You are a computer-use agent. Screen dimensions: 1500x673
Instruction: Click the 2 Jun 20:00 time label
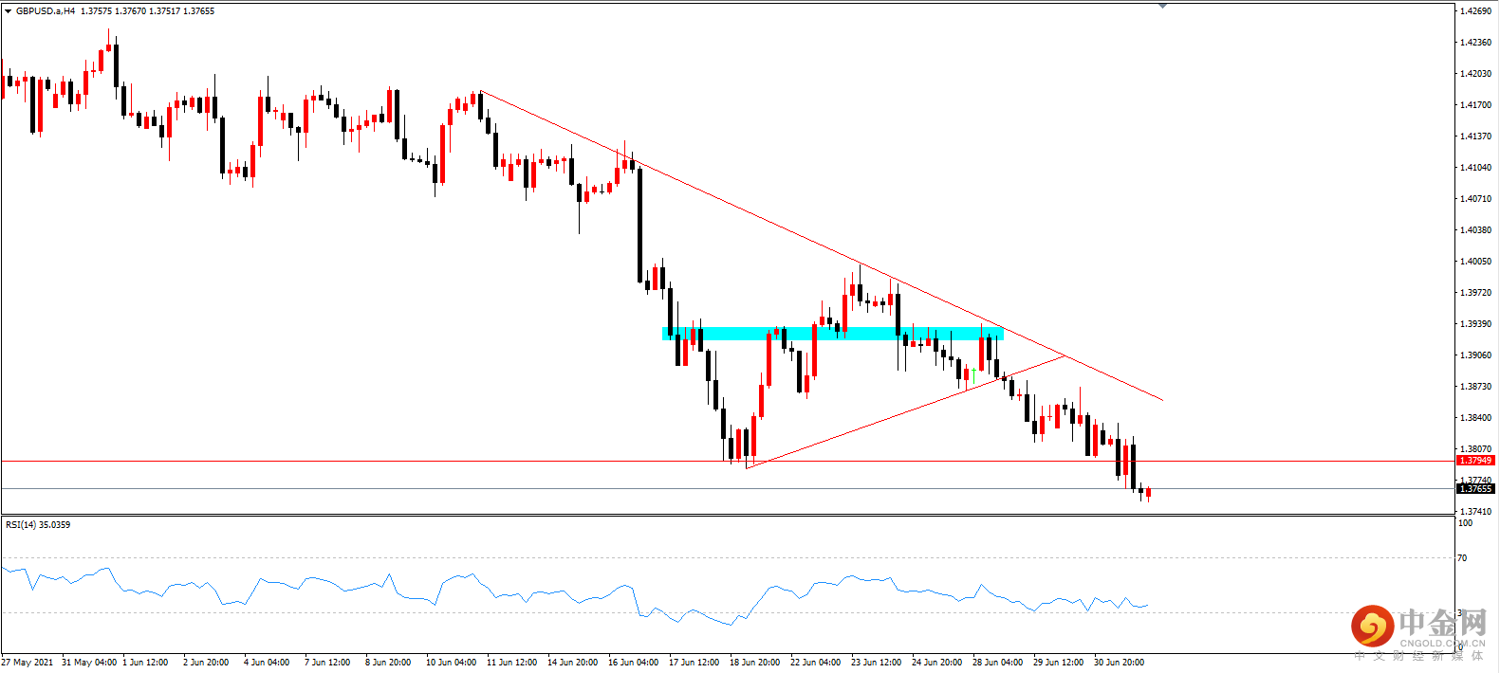tap(206, 663)
